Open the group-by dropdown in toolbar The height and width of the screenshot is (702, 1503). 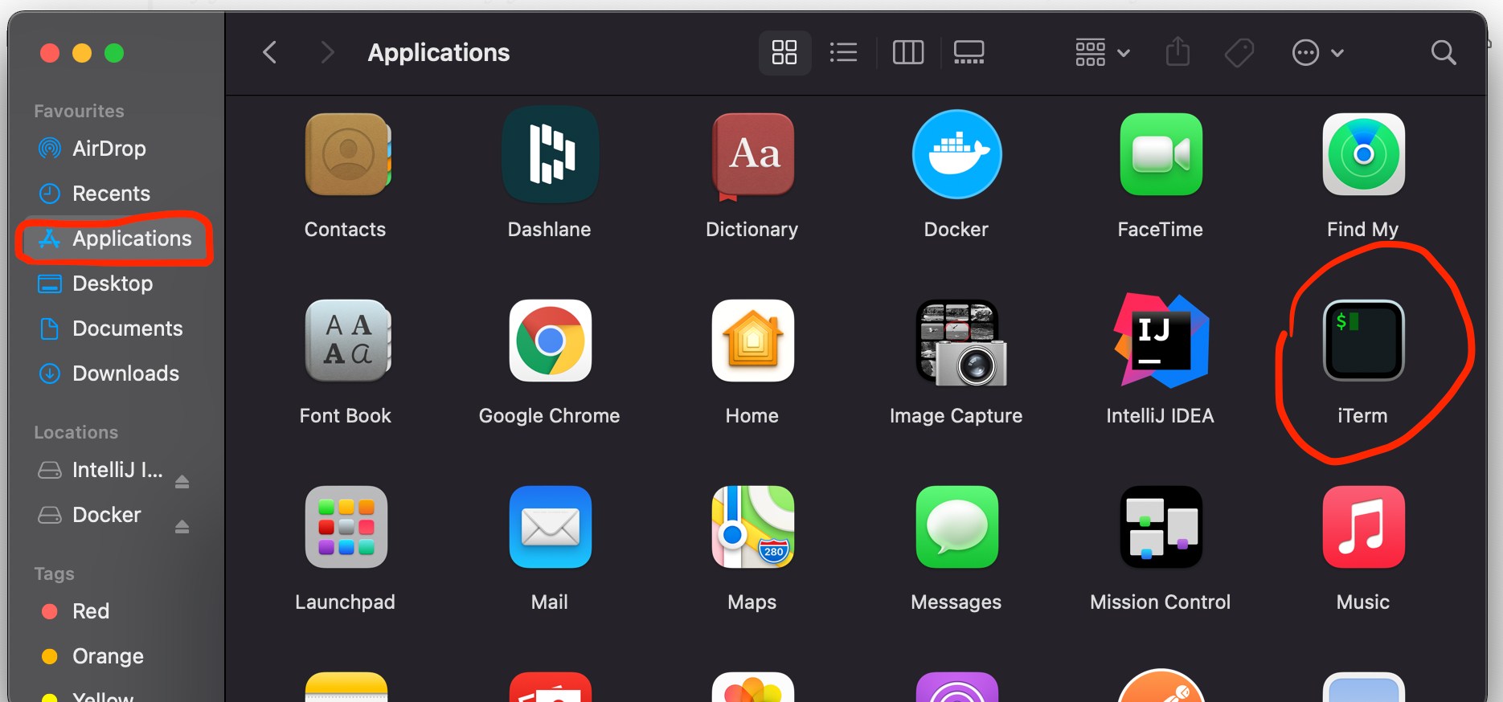(1103, 53)
